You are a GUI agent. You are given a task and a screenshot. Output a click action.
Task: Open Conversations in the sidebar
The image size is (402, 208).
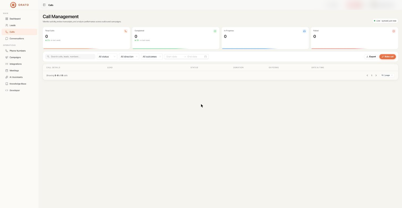[x=19, y=38]
